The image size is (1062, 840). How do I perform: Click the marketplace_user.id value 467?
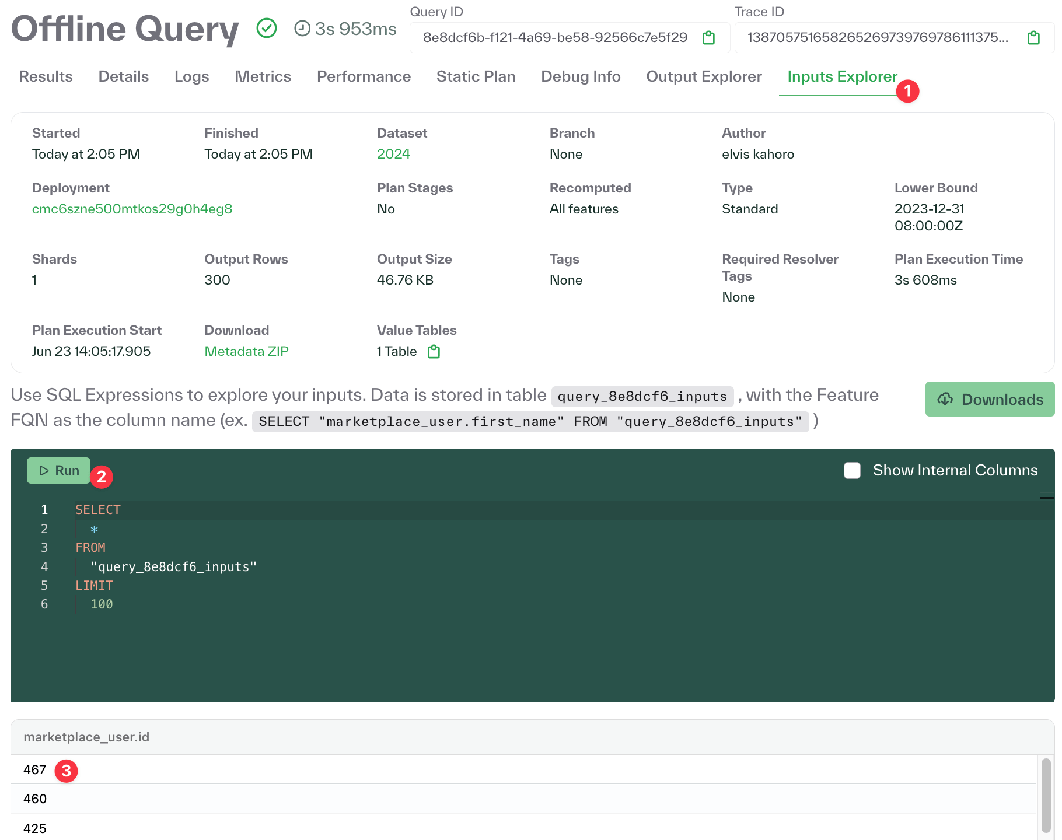click(34, 769)
